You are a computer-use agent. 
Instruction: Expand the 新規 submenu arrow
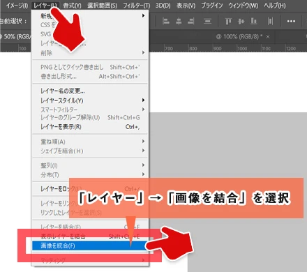pos(143,15)
